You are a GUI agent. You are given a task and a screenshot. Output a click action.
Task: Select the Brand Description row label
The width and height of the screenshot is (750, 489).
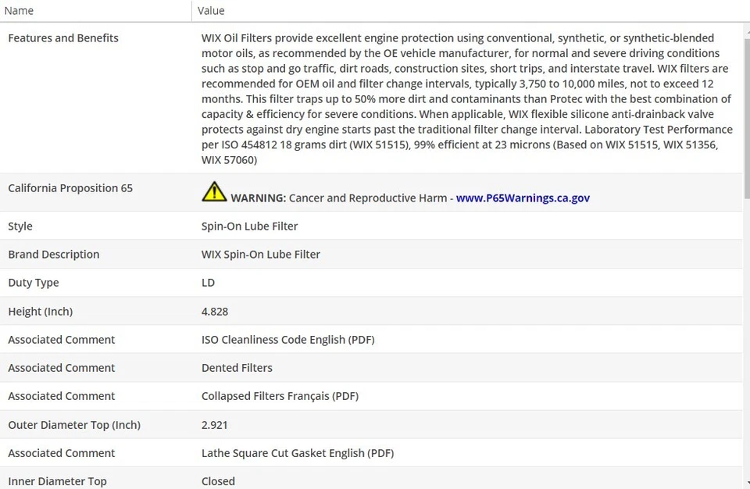pos(54,255)
